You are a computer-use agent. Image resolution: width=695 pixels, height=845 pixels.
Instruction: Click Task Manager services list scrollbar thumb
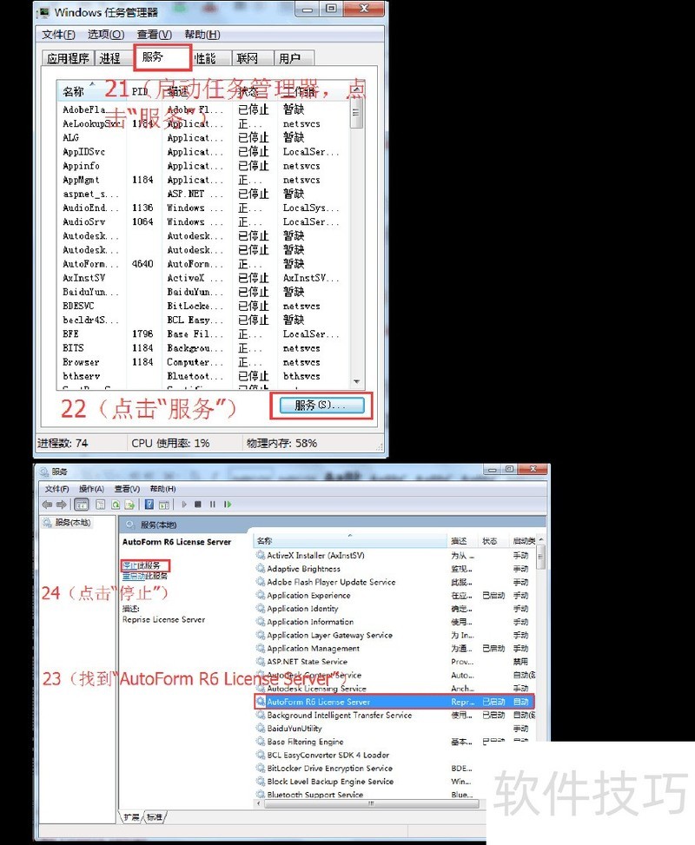356,115
